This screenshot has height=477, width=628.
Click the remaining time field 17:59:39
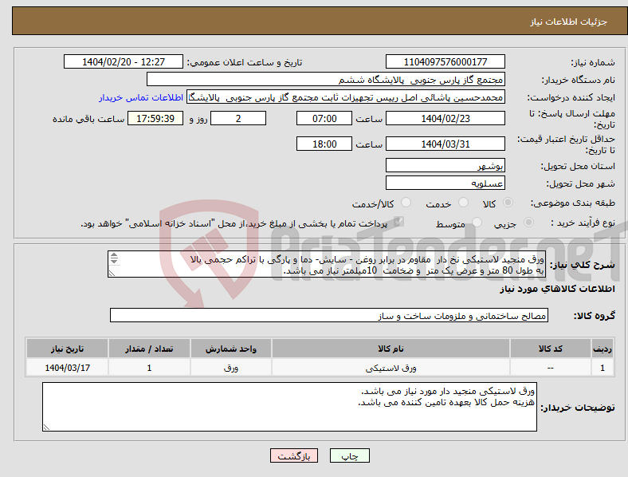tap(155, 118)
